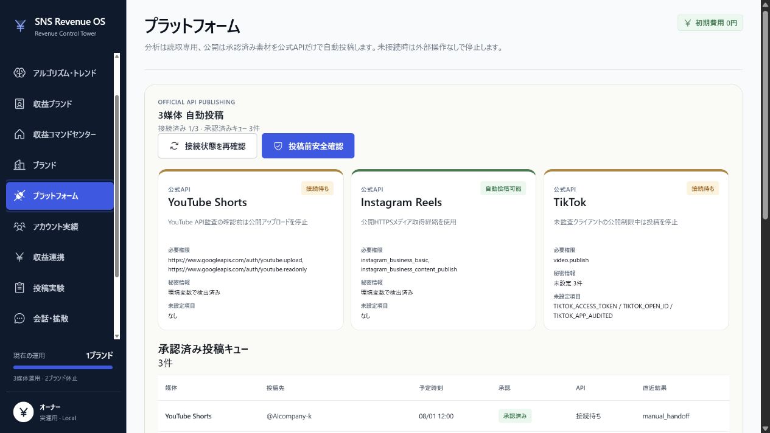Click TIKTOK_ACCESS_TOKEN unset items text
The image size is (770, 433).
click(613, 311)
